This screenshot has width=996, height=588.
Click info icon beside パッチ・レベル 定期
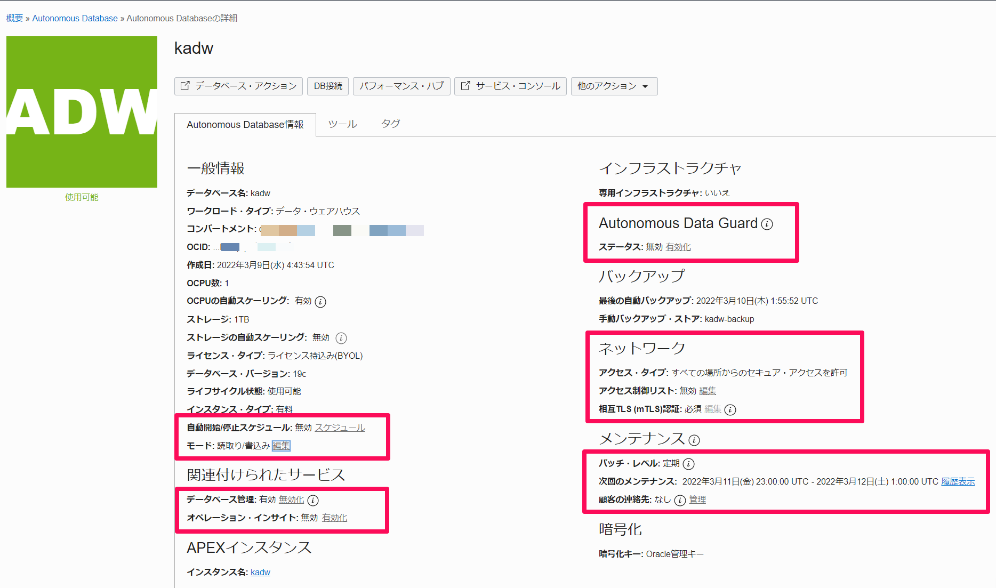tap(689, 464)
